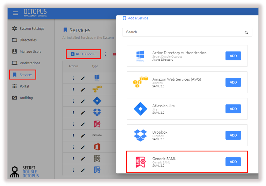Open actions menu for Active Directory row
Viewport: 266px width, 186px height.
[73, 78]
